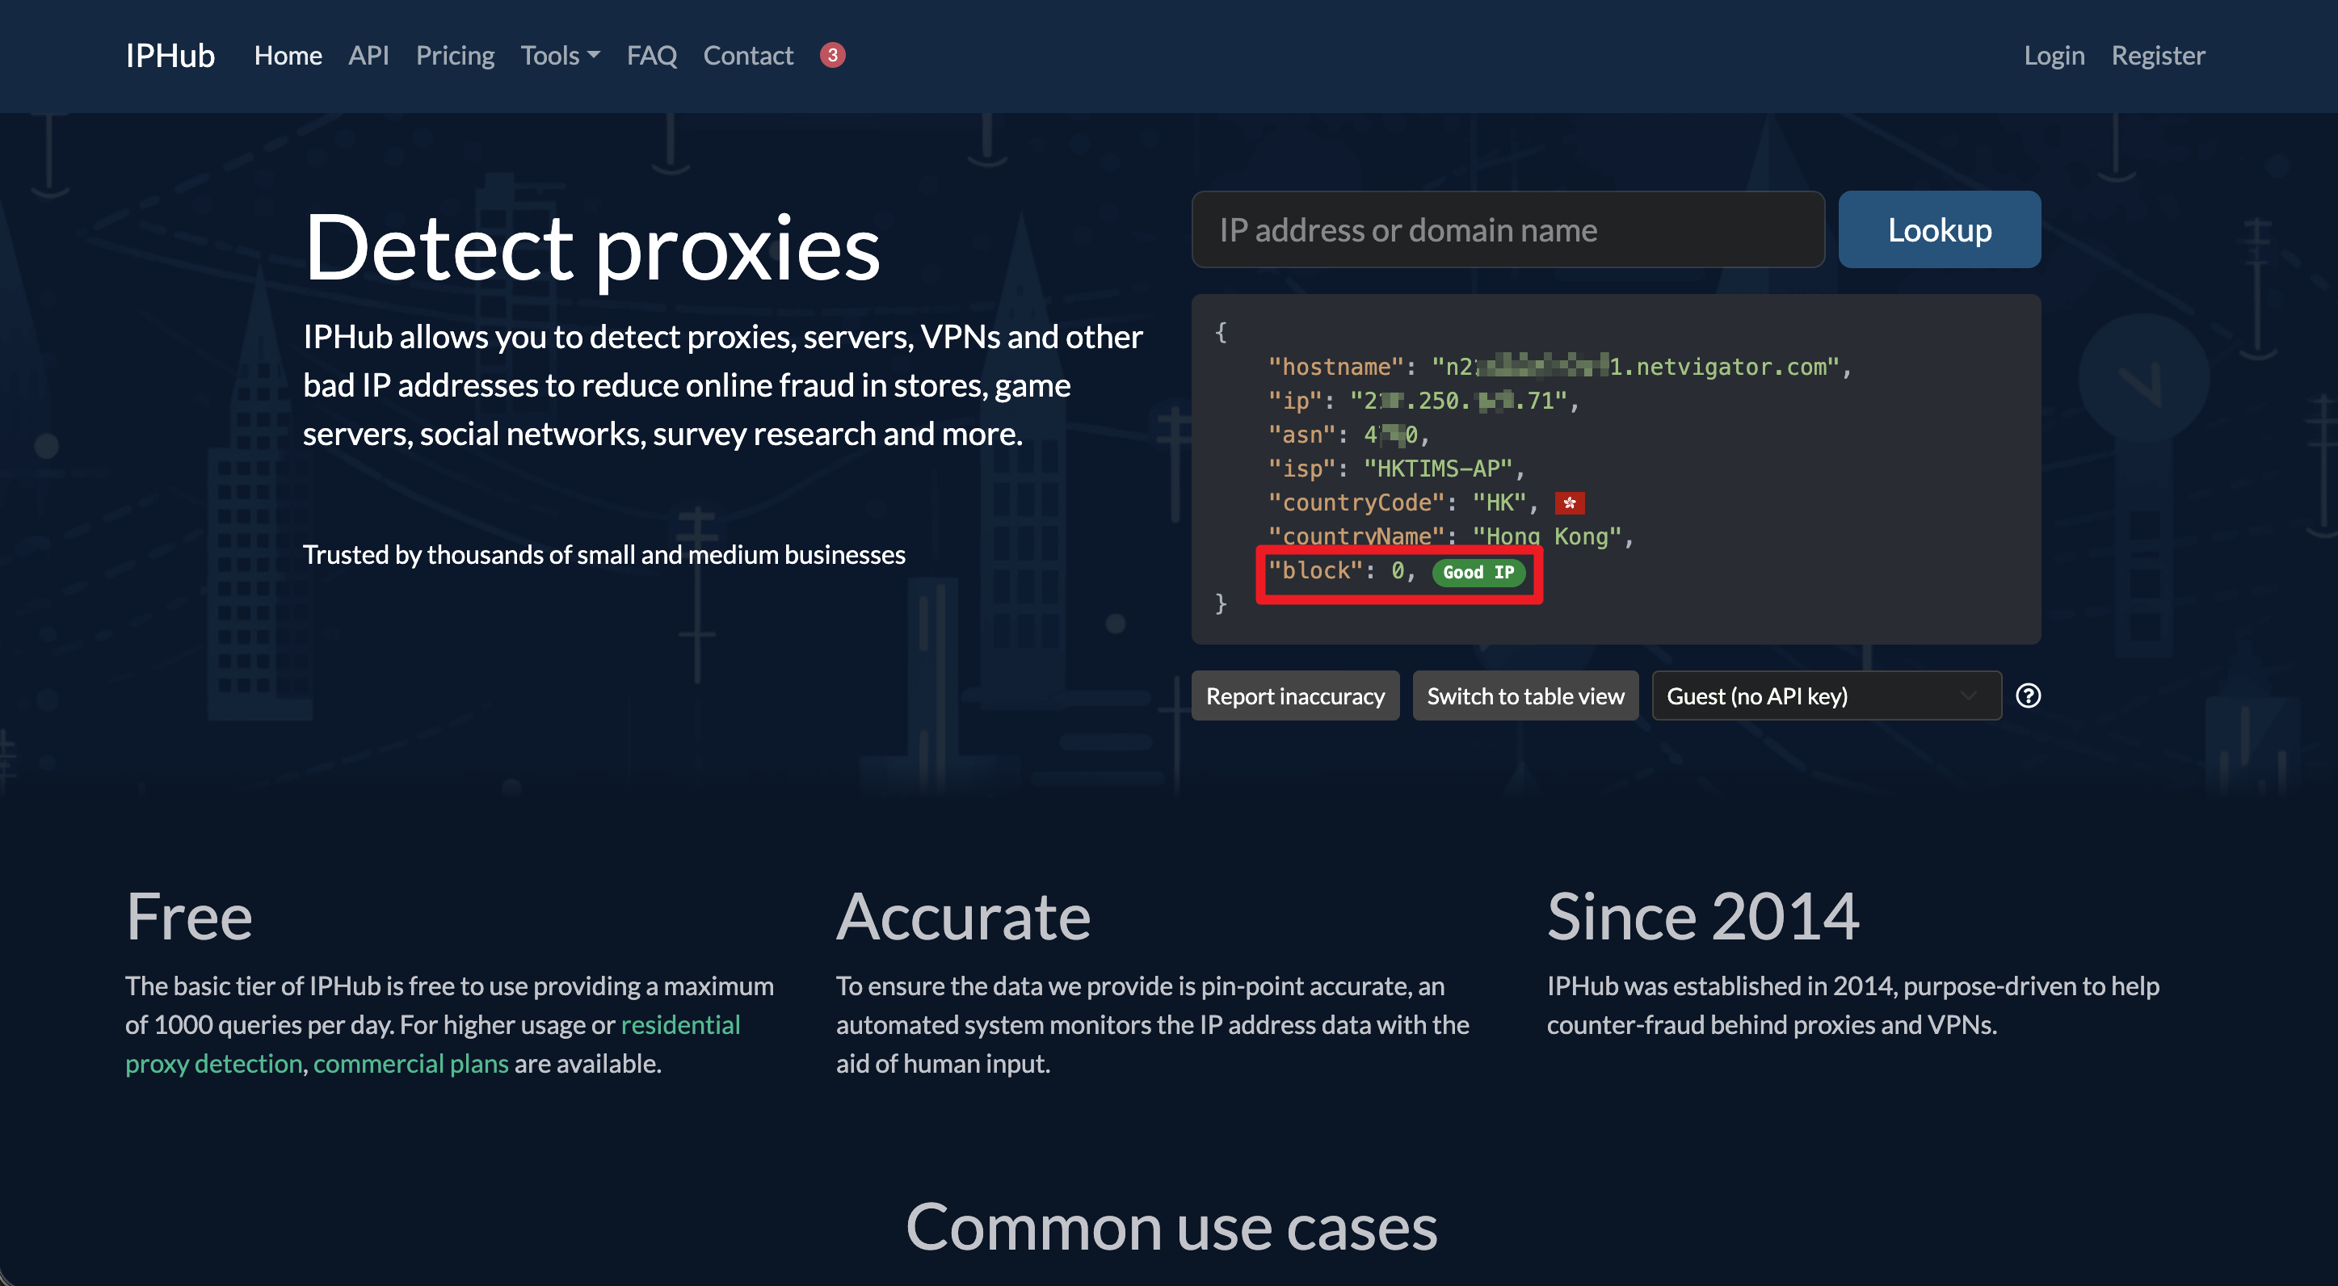The width and height of the screenshot is (2338, 1286).
Task: Click the hostname value ending netvigator.com
Action: click(x=1634, y=367)
